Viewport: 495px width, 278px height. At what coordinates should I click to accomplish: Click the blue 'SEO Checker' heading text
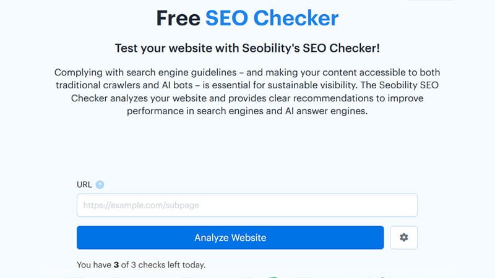point(272,18)
